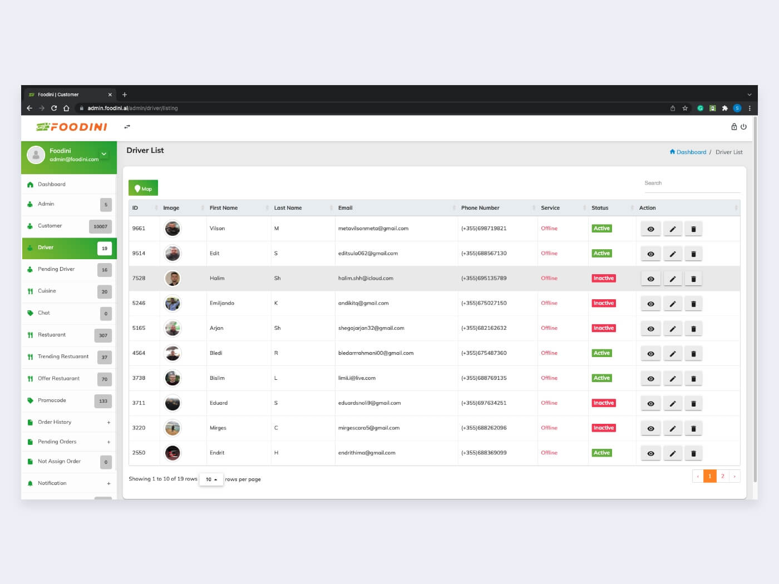View details for driver Halim

(x=650, y=279)
